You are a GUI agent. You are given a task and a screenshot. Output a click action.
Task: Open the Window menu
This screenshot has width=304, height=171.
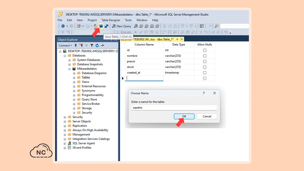click(x=142, y=20)
